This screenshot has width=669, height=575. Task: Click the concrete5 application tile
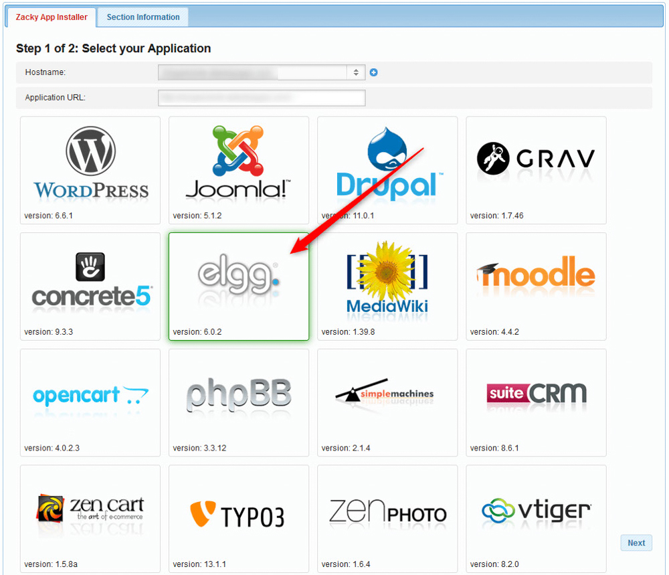coord(90,286)
